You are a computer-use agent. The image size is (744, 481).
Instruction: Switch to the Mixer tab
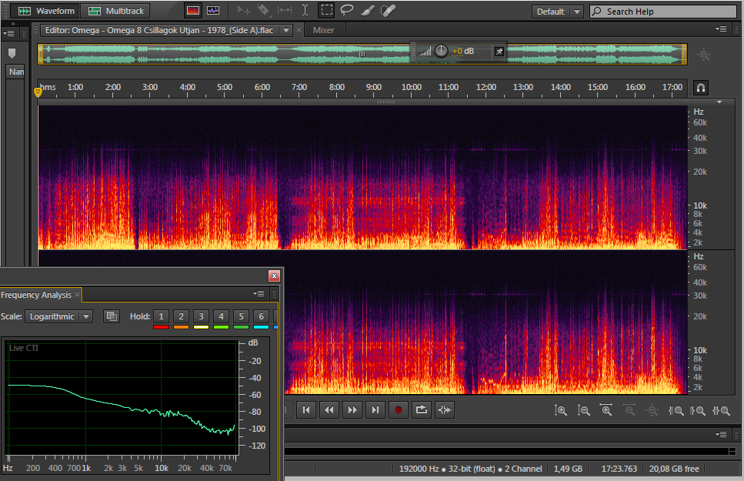pyautogui.click(x=323, y=30)
